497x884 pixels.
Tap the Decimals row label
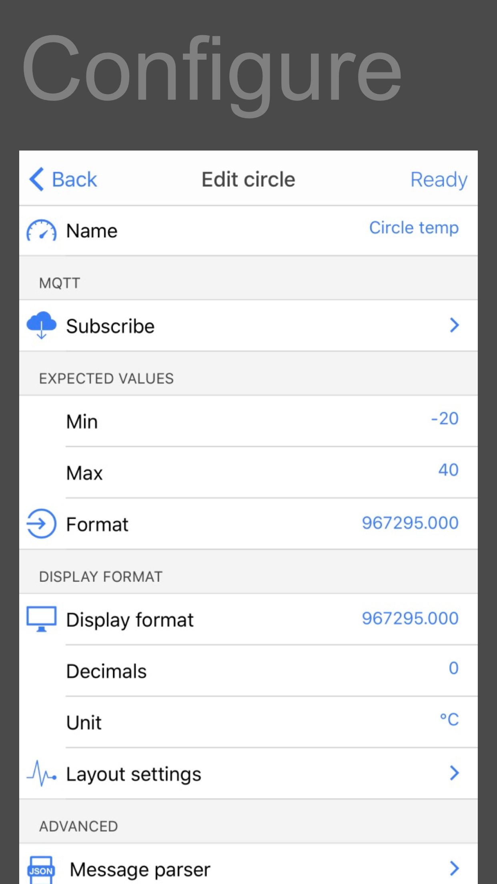pos(106,671)
